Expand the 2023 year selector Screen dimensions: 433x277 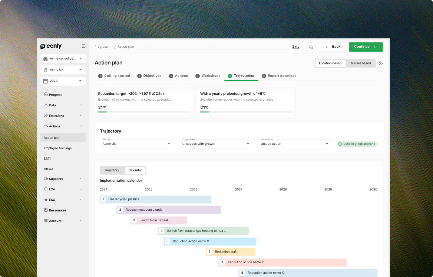point(63,81)
